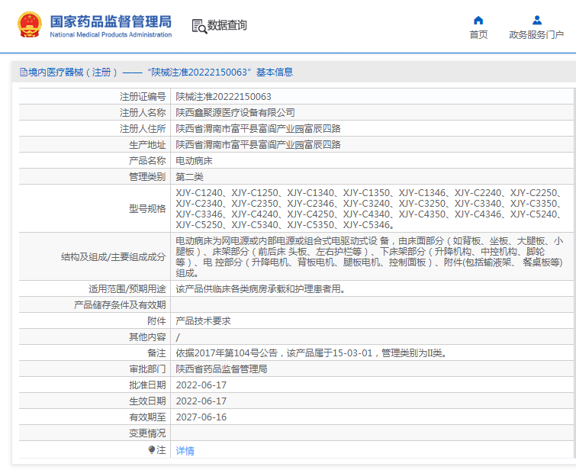Click the 注册人住所 address value
This screenshot has width=576, height=470.
(258, 129)
